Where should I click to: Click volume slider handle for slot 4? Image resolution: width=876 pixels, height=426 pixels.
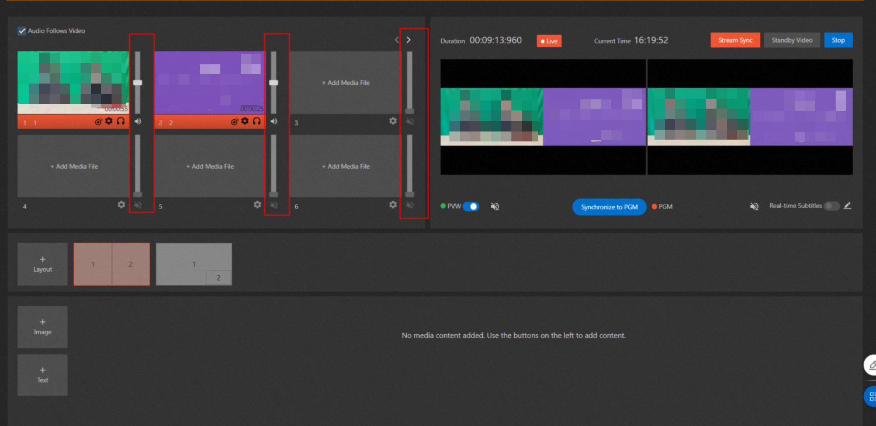[x=138, y=194]
